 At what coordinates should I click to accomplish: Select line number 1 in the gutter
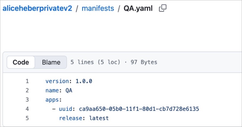[27, 81]
